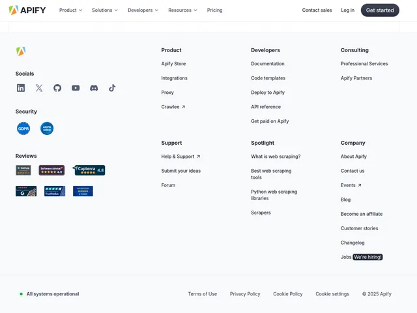Click the arrow beside Events
The height and width of the screenshot is (313, 417).
360,185
